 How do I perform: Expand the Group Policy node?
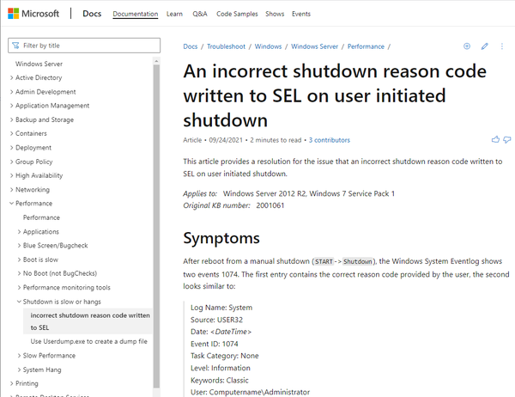(x=31, y=162)
